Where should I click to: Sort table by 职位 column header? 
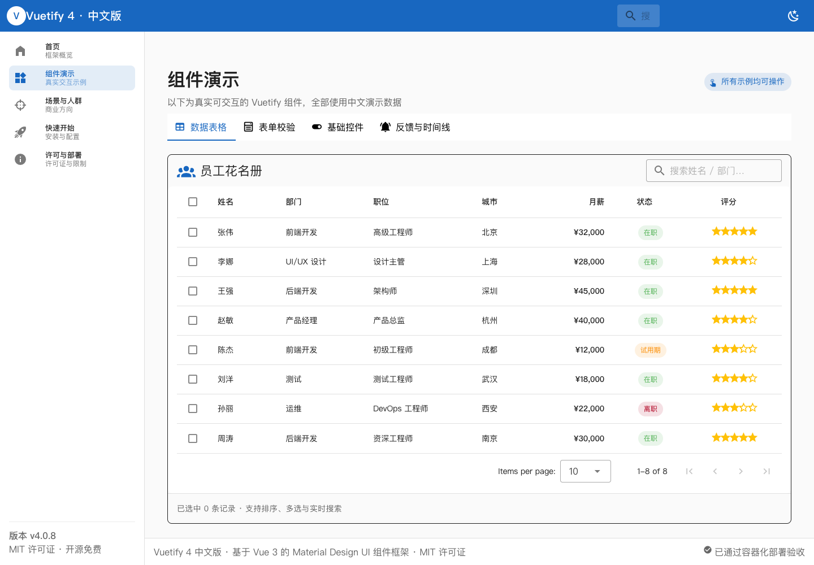[381, 202]
